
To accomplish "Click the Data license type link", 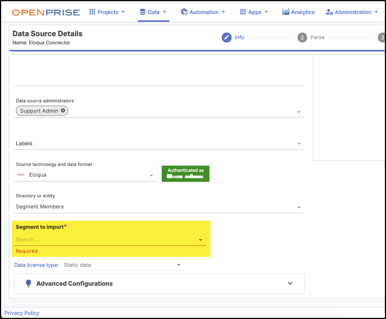I will (x=36, y=265).
